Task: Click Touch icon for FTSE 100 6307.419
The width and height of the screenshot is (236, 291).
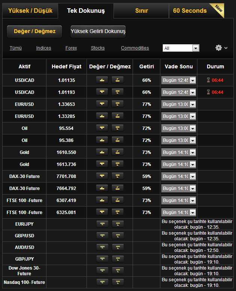Action: (102, 200)
